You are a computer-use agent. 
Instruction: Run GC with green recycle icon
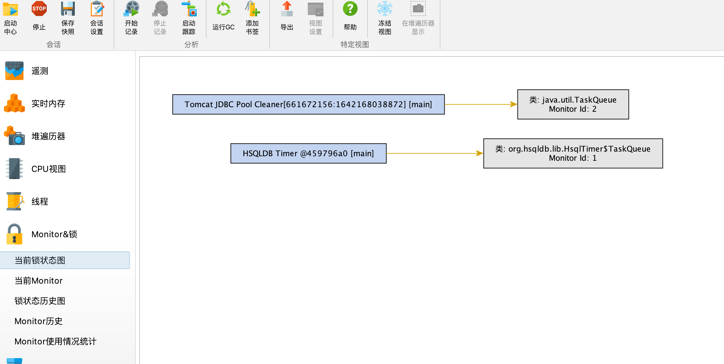223,9
